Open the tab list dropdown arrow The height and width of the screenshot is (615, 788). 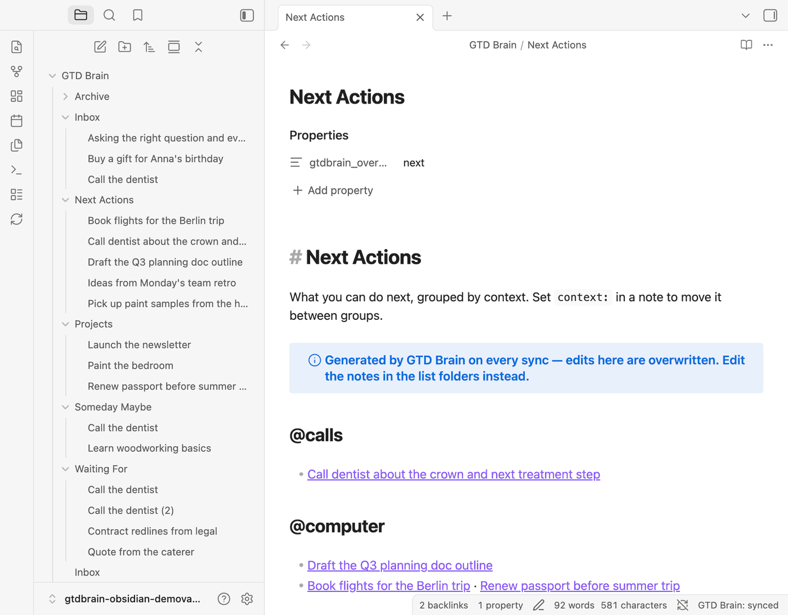click(x=746, y=16)
